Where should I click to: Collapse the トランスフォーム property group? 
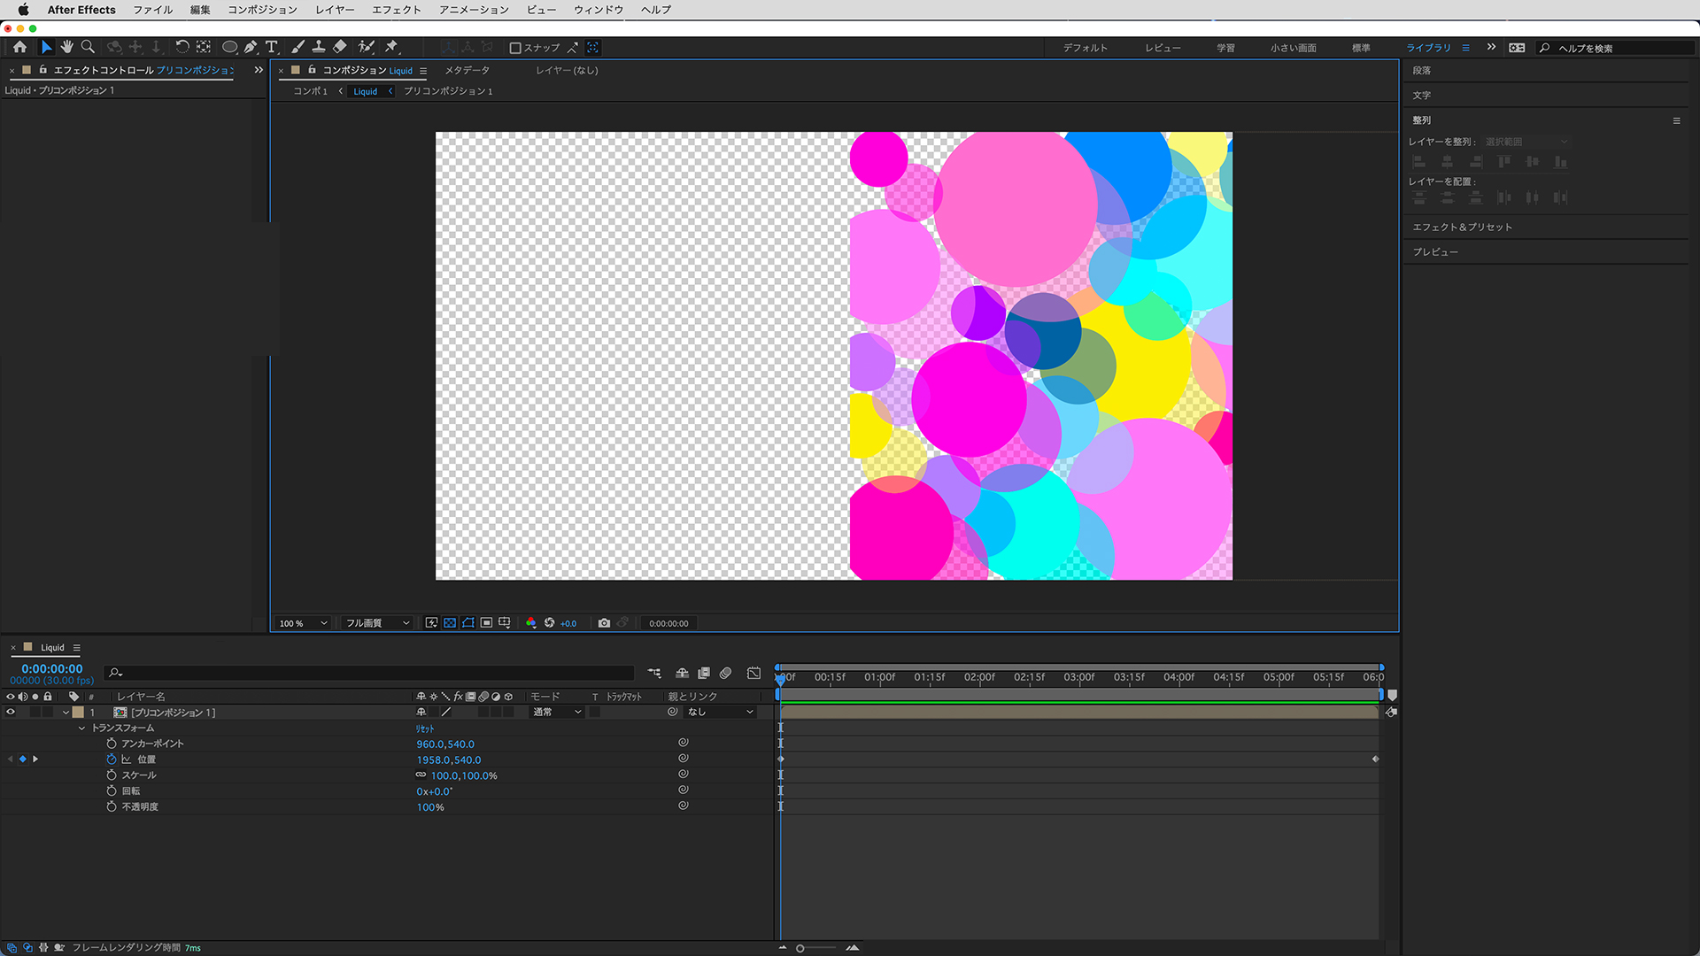click(81, 728)
